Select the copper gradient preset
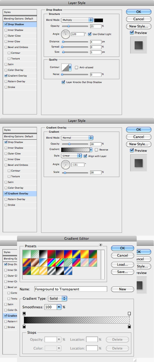Viewport: 154px width, 362px height. coord(35,262)
